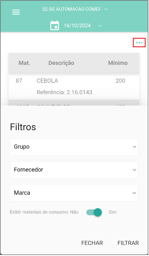Viewport: 149px width, 256px height.
Task: Click the Mat. column header
Action: click(x=24, y=63)
